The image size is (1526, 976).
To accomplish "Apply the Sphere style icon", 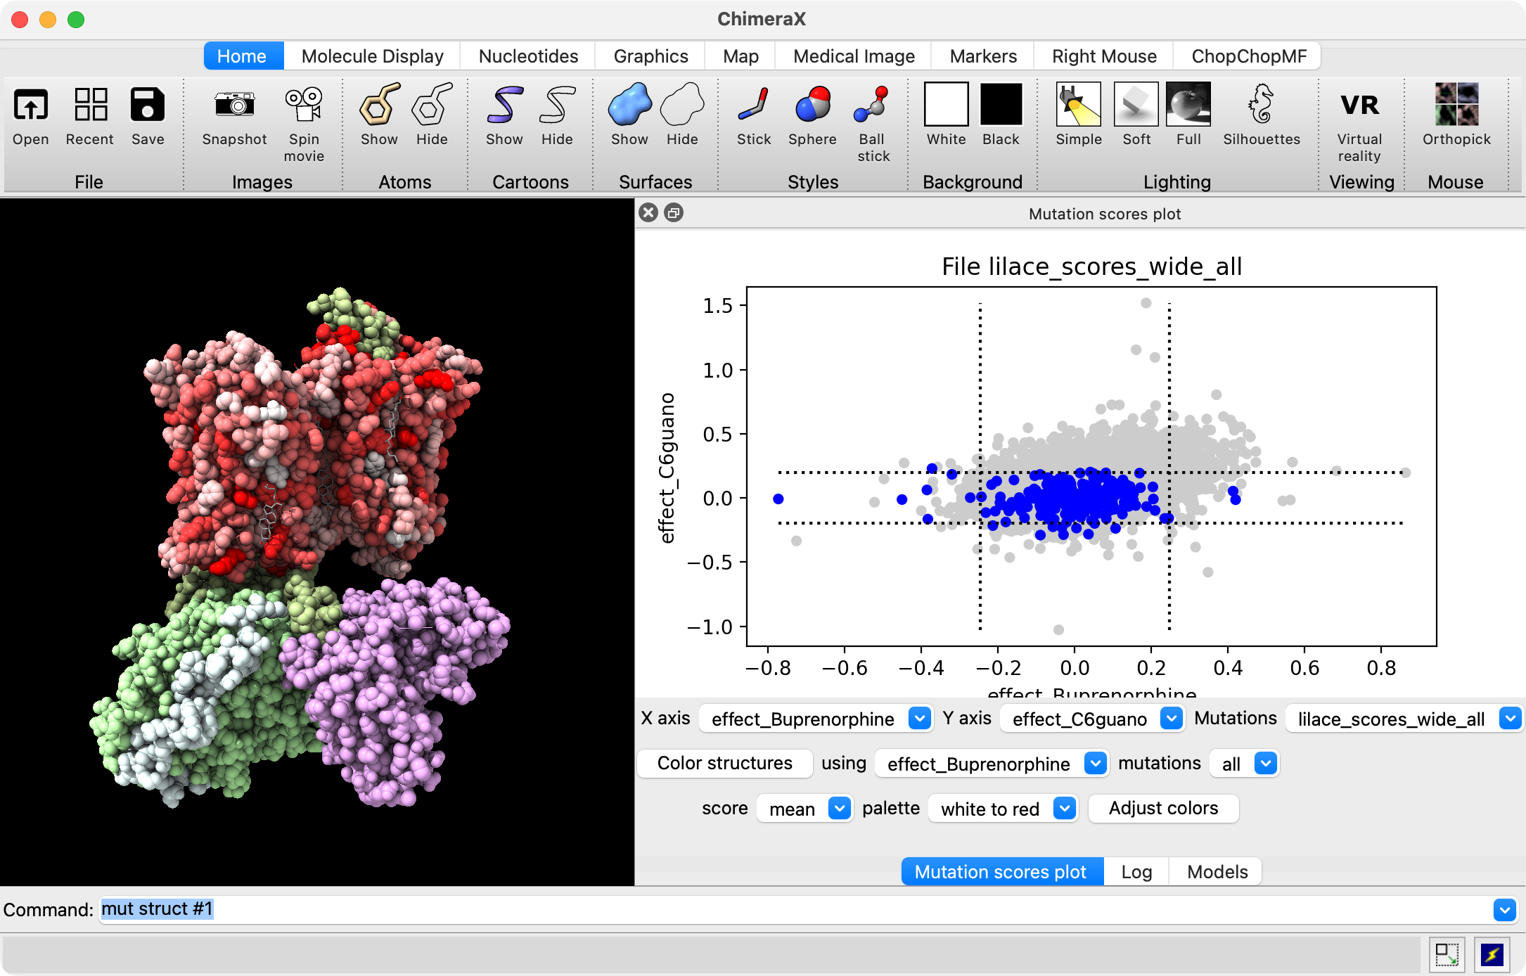I will point(812,105).
